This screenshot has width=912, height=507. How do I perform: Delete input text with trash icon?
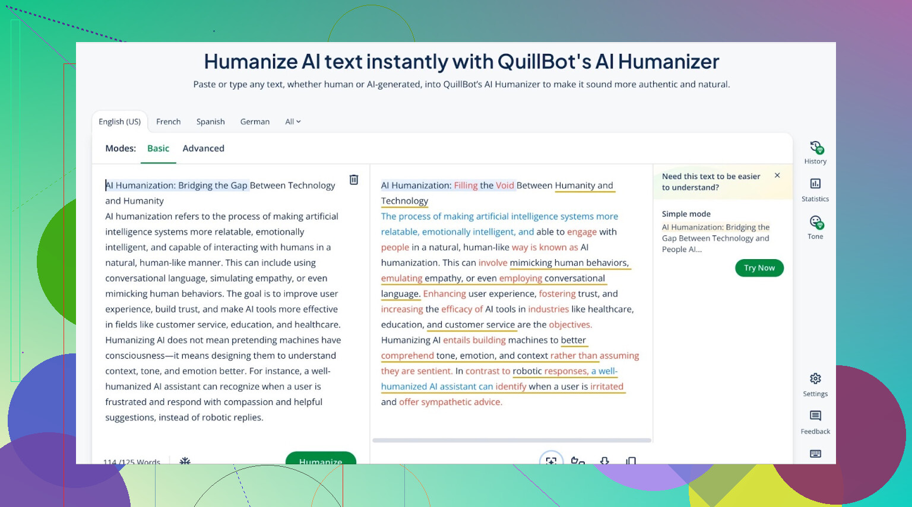pos(354,180)
